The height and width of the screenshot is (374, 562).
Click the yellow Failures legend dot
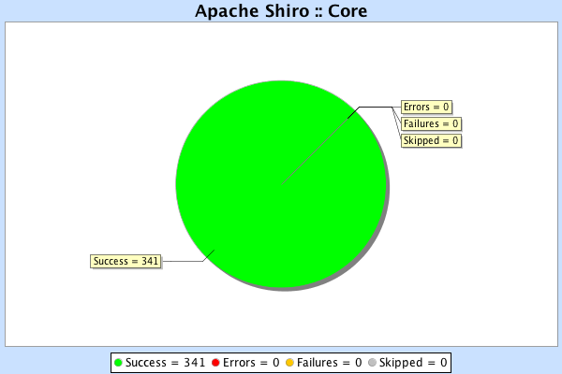289,363
